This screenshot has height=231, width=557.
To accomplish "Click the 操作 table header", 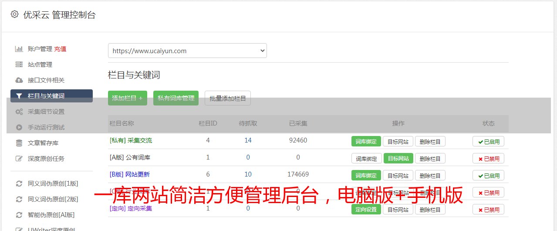I will click(398, 123).
